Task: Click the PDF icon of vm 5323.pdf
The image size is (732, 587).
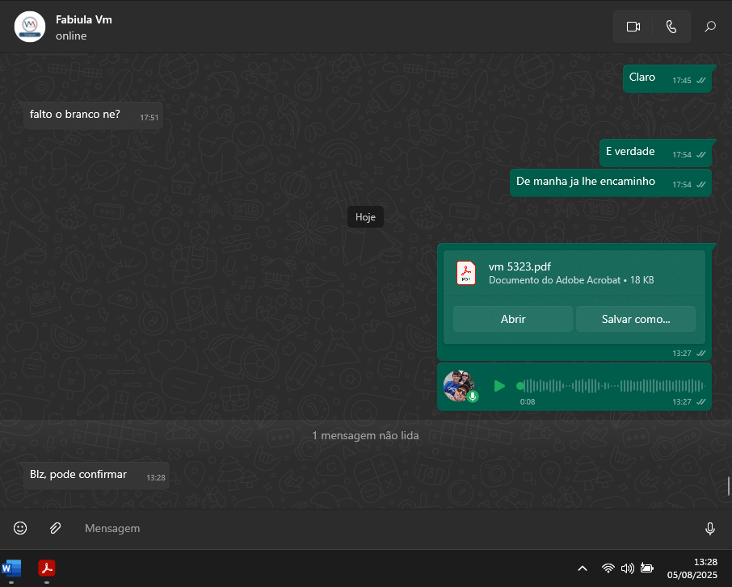Action: [x=467, y=274]
